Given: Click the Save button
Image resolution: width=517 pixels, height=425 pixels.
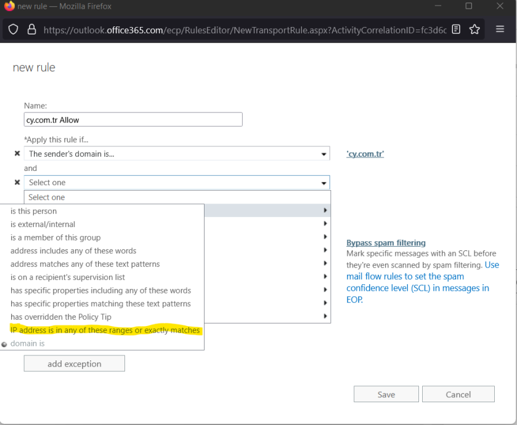Looking at the screenshot, I should pos(386,394).
